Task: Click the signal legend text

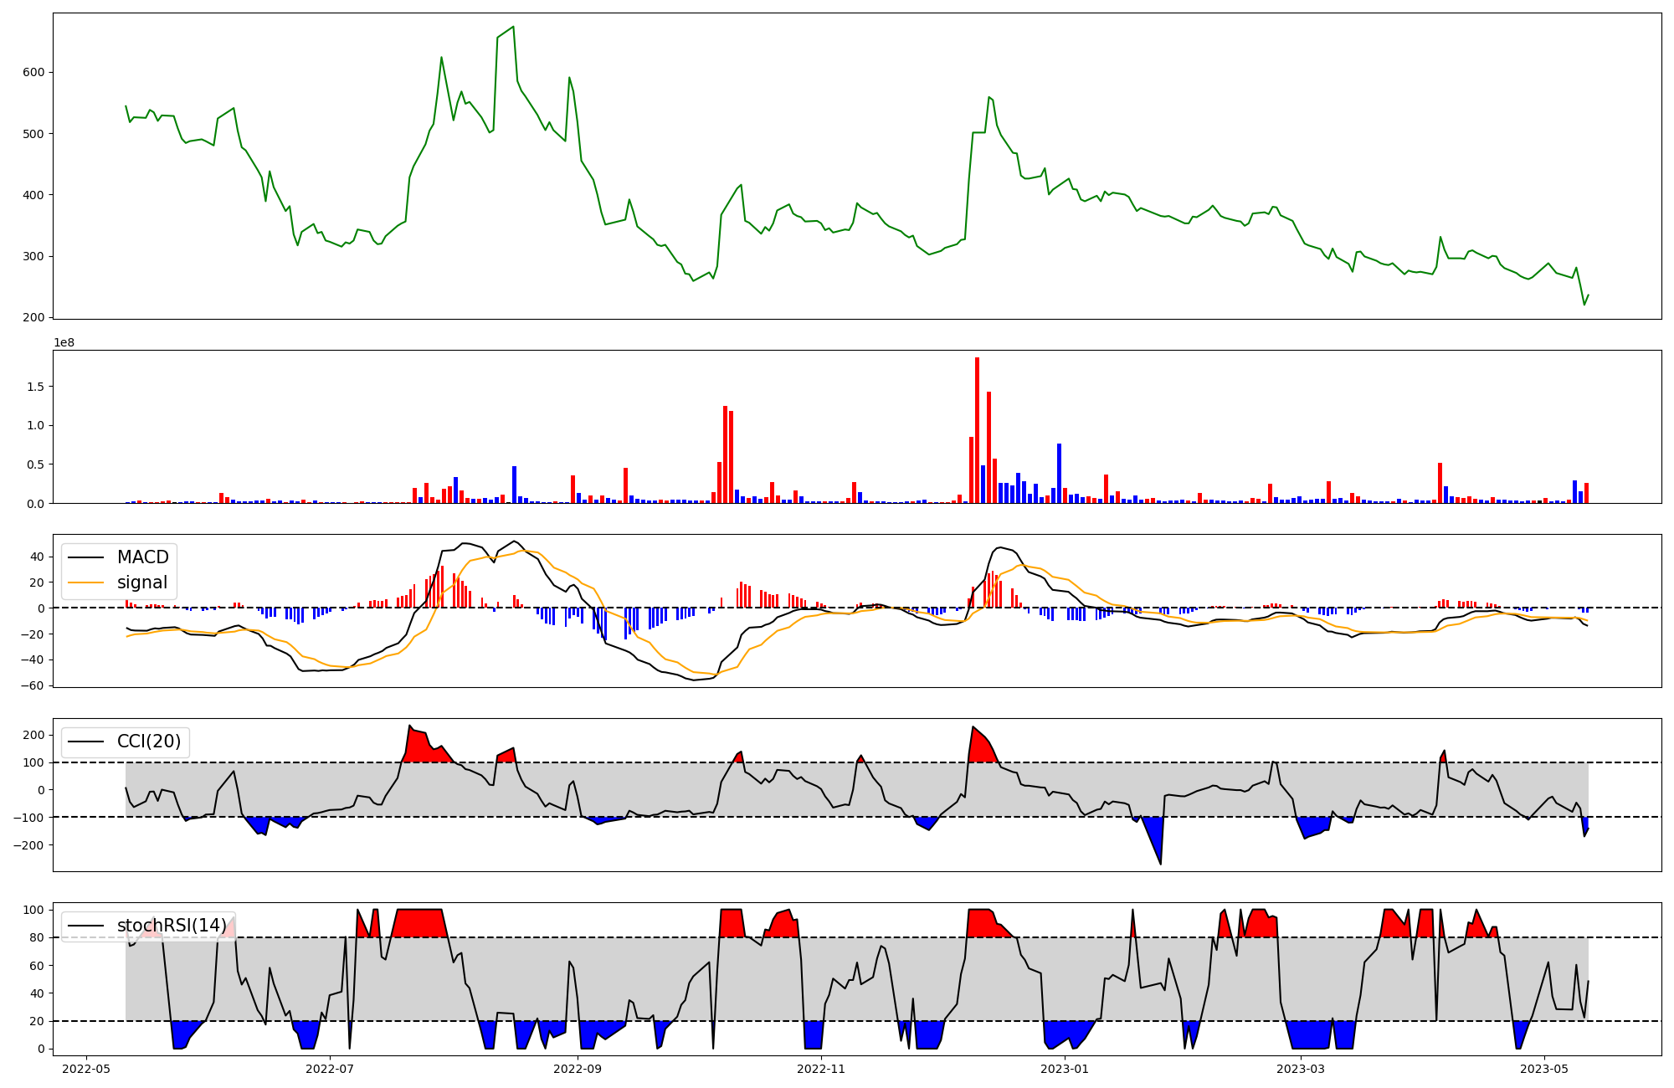Action: coord(142,582)
